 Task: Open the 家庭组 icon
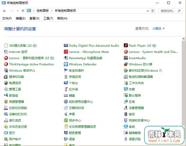[x=6, y=95]
